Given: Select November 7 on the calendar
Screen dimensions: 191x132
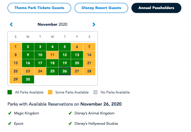Looking at the screenshot, I should click(89, 47).
